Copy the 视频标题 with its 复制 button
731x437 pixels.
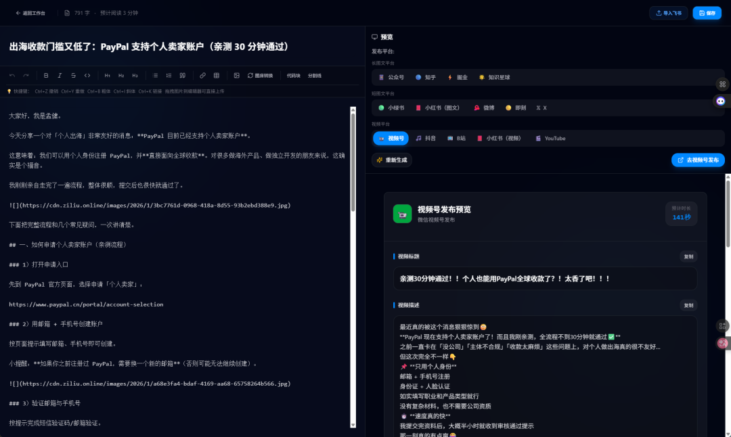pos(688,256)
